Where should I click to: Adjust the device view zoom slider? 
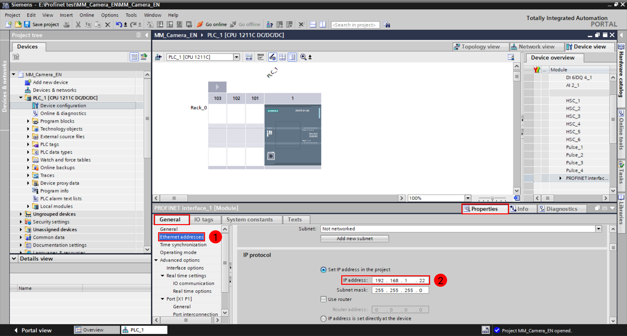(492, 198)
